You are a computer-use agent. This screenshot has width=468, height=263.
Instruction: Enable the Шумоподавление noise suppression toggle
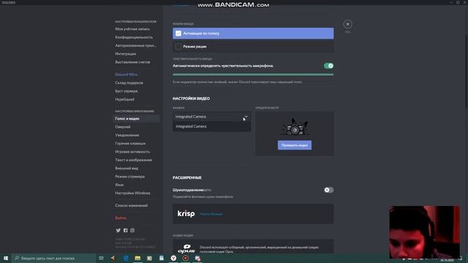[x=328, y=190]
